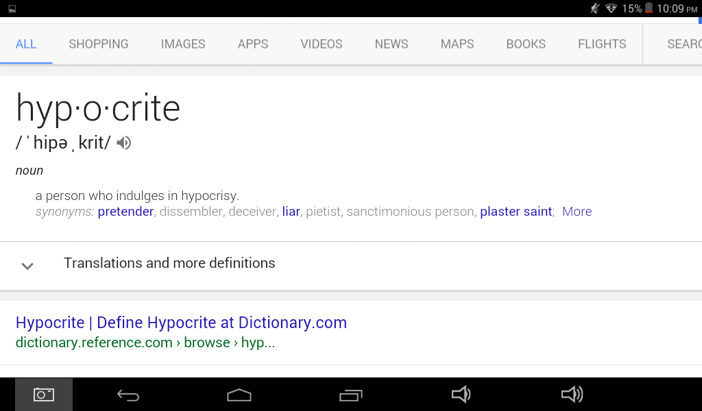
Task: Tap the 'plaster saint' synonym link
Action: [516, 212]
